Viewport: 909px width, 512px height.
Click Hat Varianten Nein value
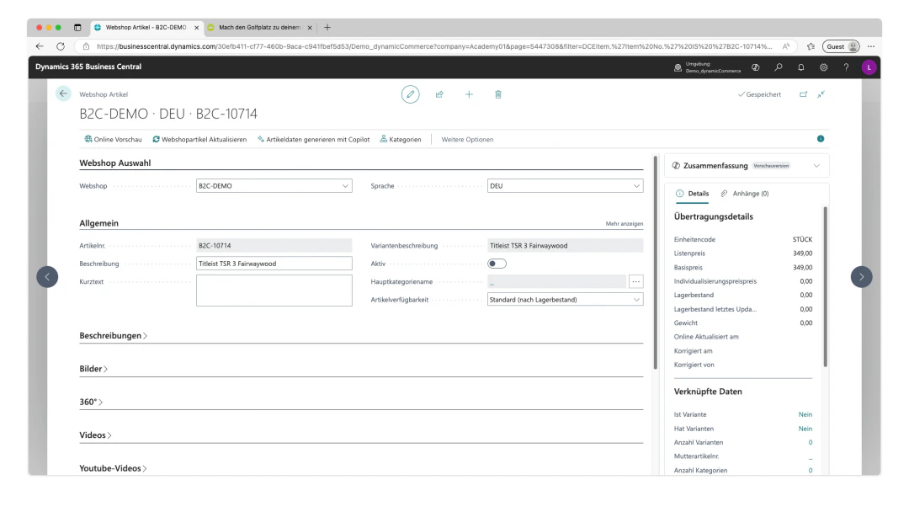pyautogui.click(x=805, y=429)
